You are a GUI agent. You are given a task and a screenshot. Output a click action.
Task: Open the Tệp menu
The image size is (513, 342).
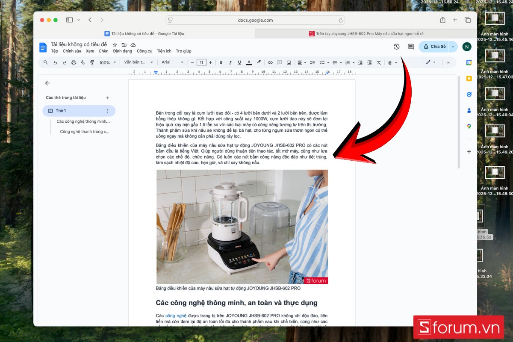pyautogui.click(x=54, y=51)
